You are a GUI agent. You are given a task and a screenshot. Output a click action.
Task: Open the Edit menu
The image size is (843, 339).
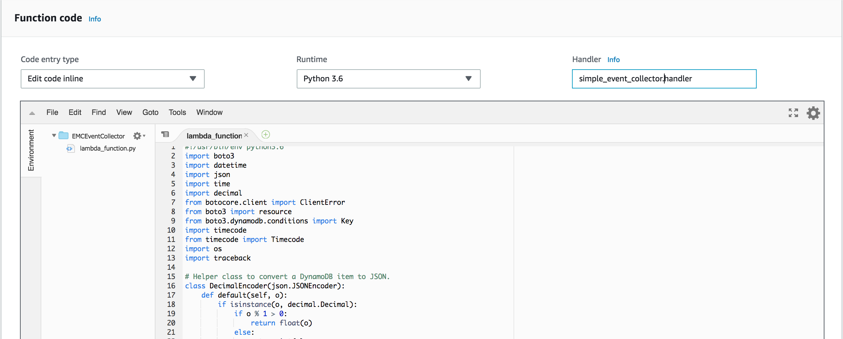pyautogui.click(x=75, y=112)
